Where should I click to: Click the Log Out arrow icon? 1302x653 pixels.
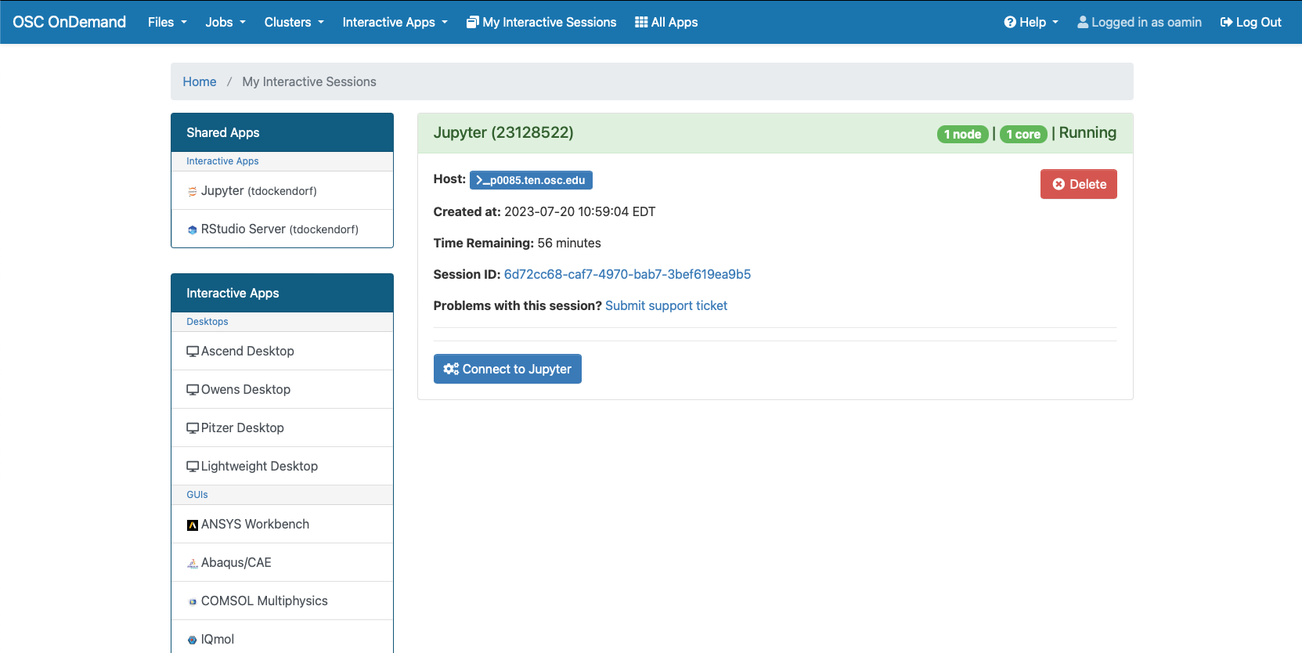(1227, 23)
